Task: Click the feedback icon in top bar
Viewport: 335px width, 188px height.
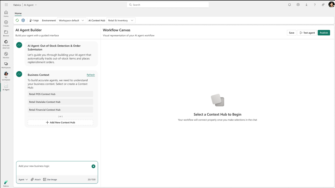Action: point(323,5)
